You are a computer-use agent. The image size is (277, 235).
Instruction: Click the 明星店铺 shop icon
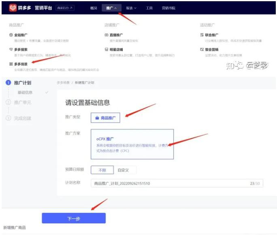point(107,49)
